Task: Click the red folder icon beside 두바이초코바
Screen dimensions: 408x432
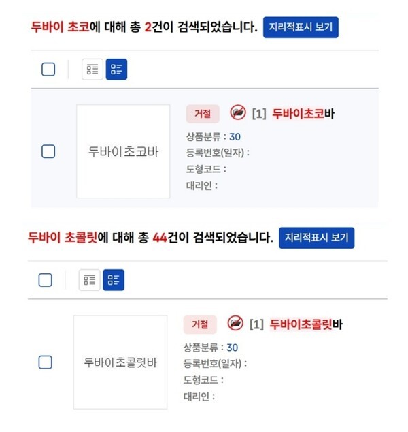Action: click(x=238, y=113)
